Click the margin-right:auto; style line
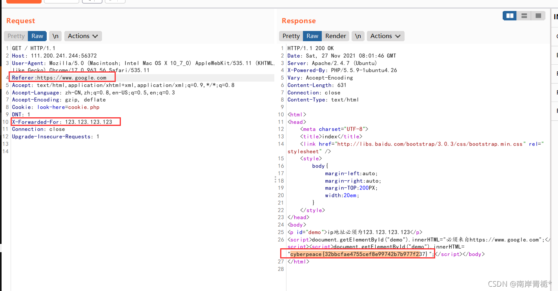Image resolution: width=558 pixels, height=291 pixels. click(x=353, y=181)
